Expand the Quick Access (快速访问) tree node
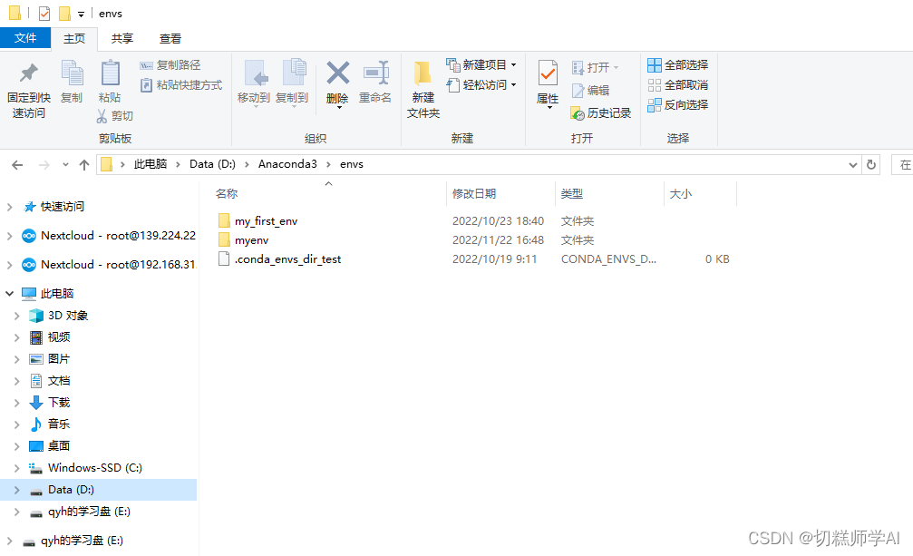 9,207
